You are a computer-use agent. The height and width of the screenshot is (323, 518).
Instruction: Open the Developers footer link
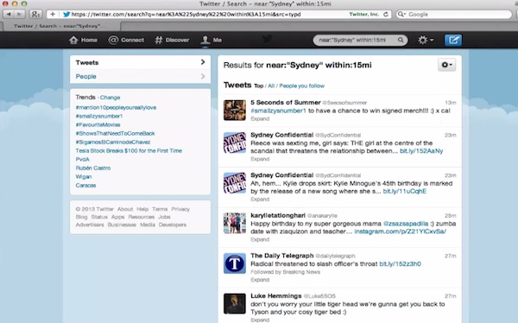point(173,225)
